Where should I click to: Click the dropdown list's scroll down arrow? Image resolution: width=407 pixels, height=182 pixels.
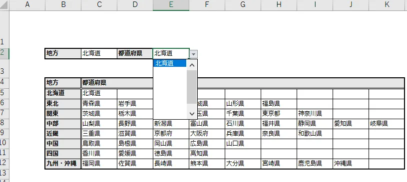(x=192, y=114)
